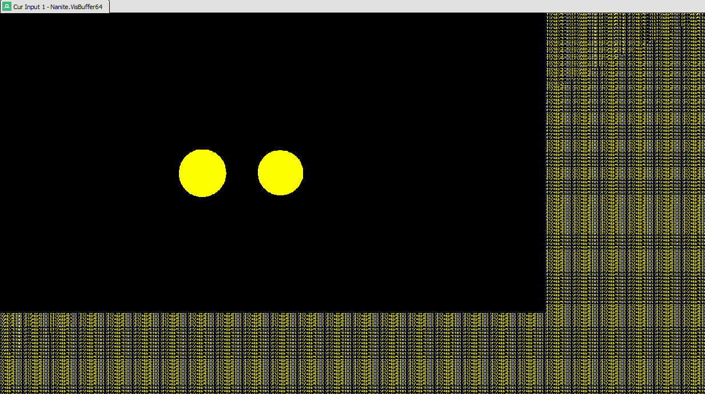Click the top edge of the left yellow circle
Viewport: 705px width, 394px height.
[202, 151]
